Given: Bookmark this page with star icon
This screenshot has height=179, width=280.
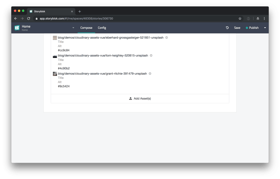Looking at the screenshot, I should pyautogui.click(x=240, y=19).
